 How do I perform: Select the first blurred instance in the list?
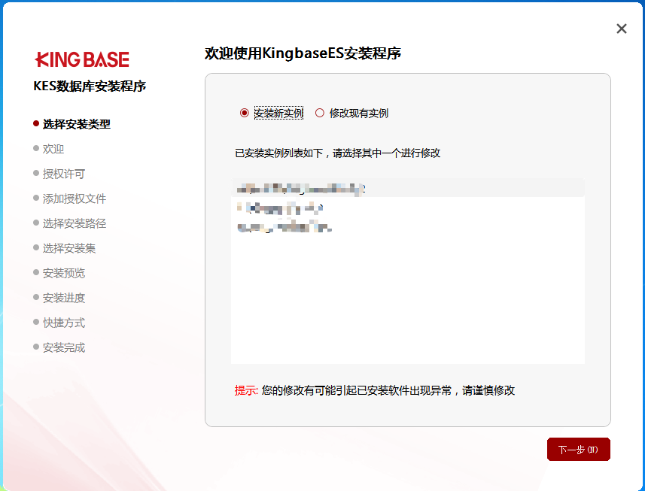pyautogui.click(x=408, y=189)
